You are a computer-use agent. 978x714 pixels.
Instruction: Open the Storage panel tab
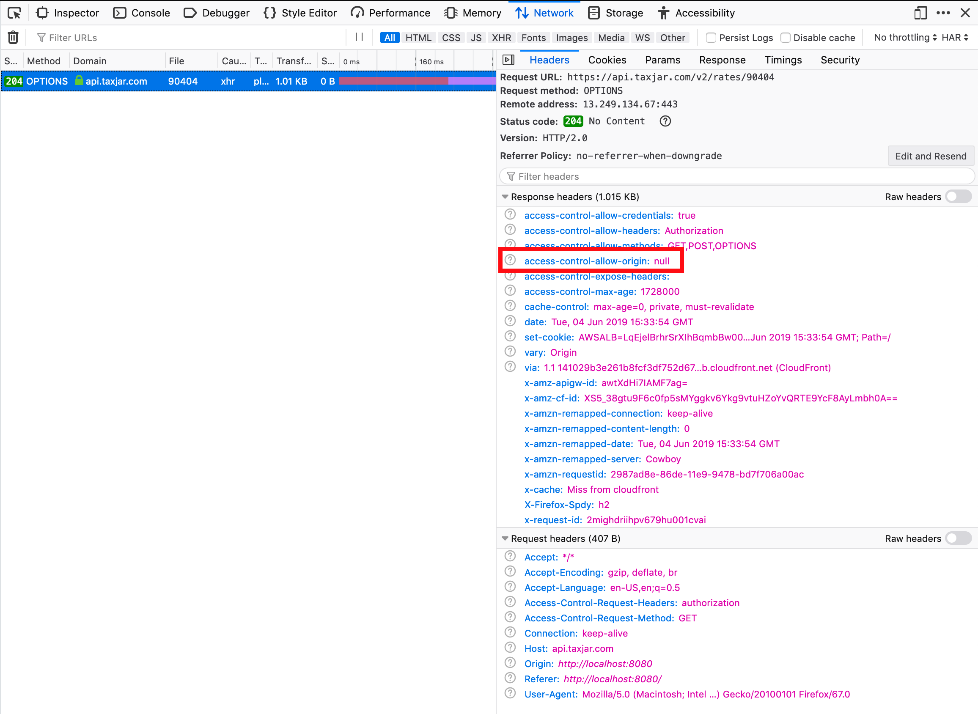[x=616, y=13]
